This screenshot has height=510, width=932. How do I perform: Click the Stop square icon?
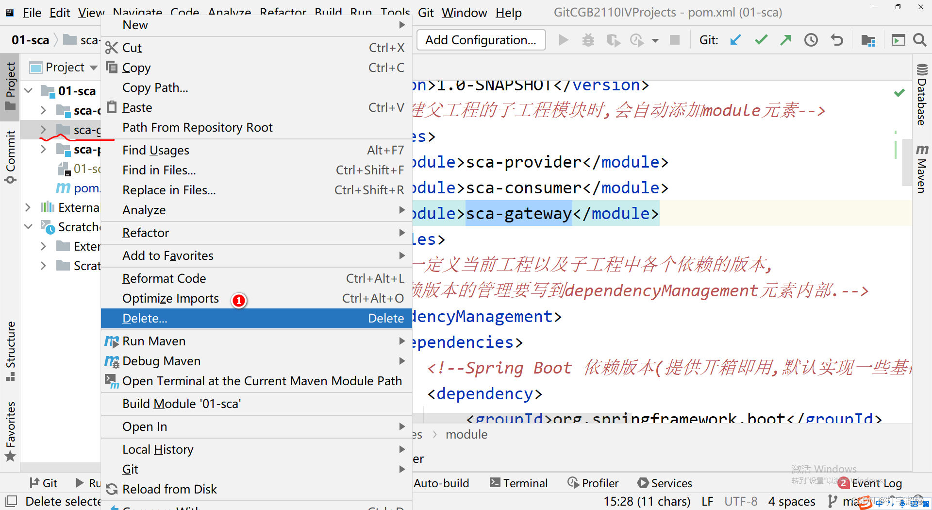point(675,40)
